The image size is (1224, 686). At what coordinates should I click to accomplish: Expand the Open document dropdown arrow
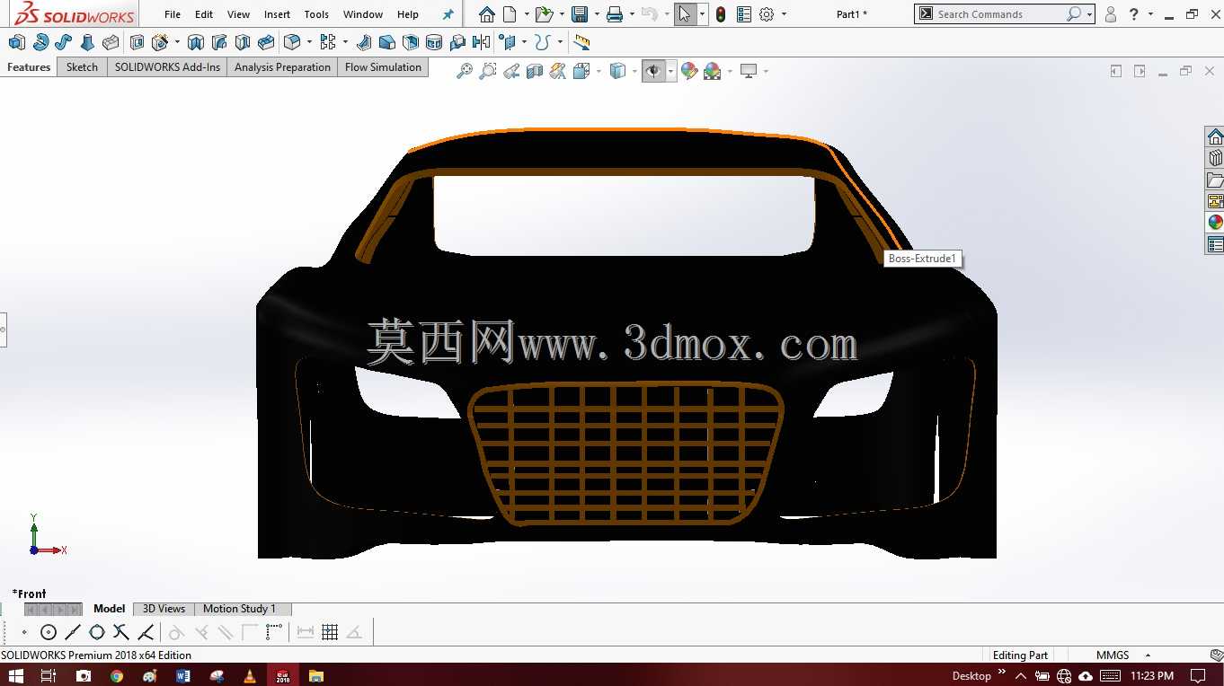click(562, 14)
